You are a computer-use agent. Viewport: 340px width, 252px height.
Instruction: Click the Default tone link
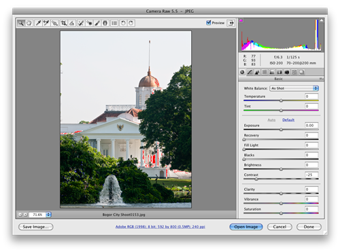click(x=288, y=120)
